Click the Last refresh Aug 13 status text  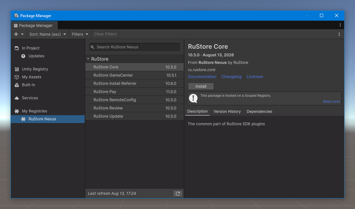[x=112, y=193]
